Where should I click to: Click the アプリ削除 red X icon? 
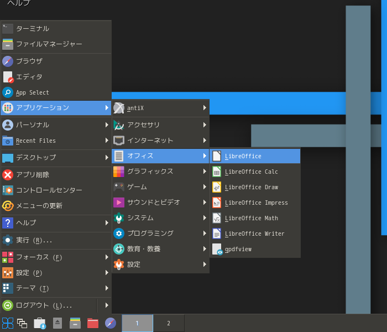[8, 175]
